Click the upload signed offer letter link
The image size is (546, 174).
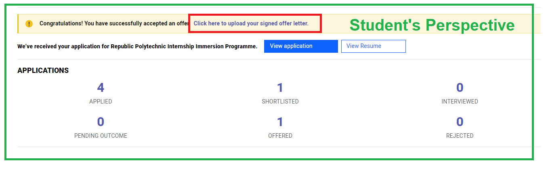251,23
